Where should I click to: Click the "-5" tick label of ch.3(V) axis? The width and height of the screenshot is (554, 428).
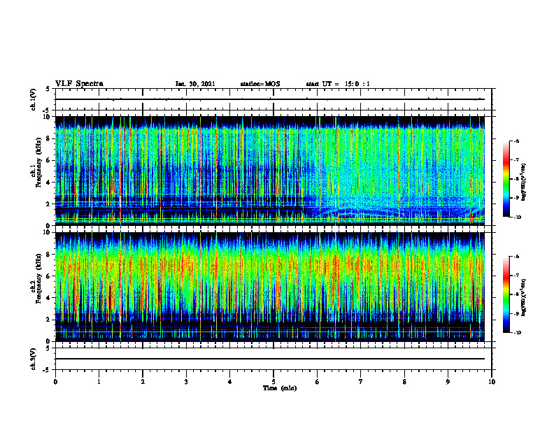(x=48, y=370)
